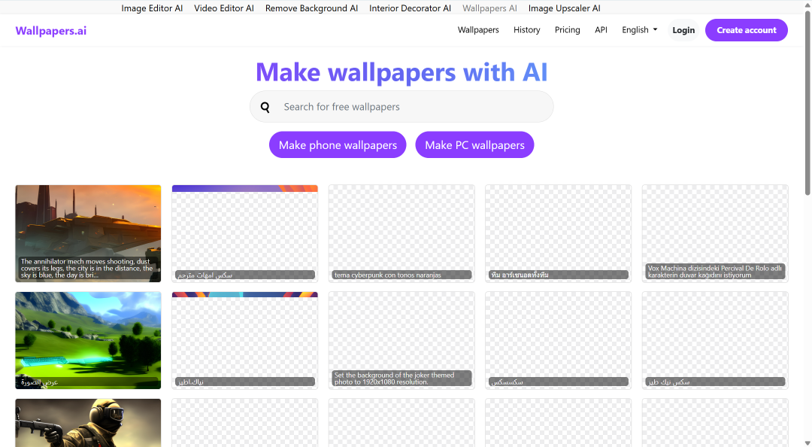
Task: Open the API menu item
Action: coord(601,30)
